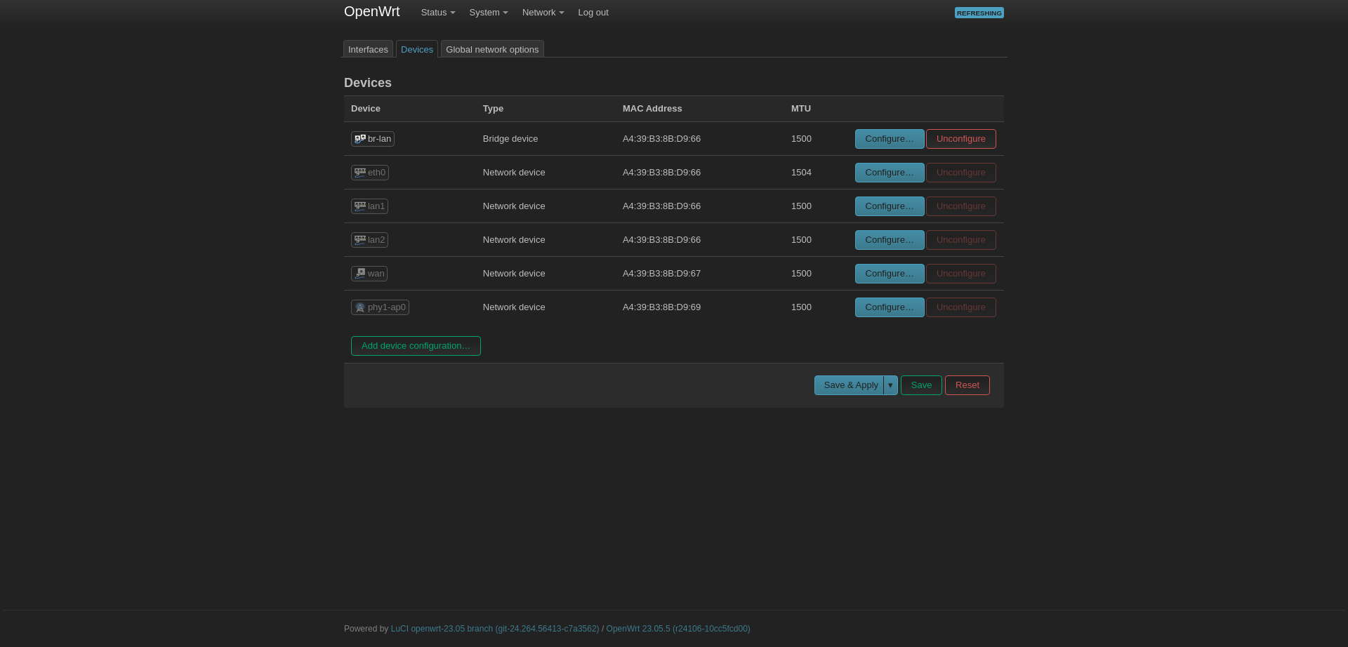This screenshot has height=647, width=1348.
Task: Click the Save & Apply button
Action: click(x=850, y=385)
